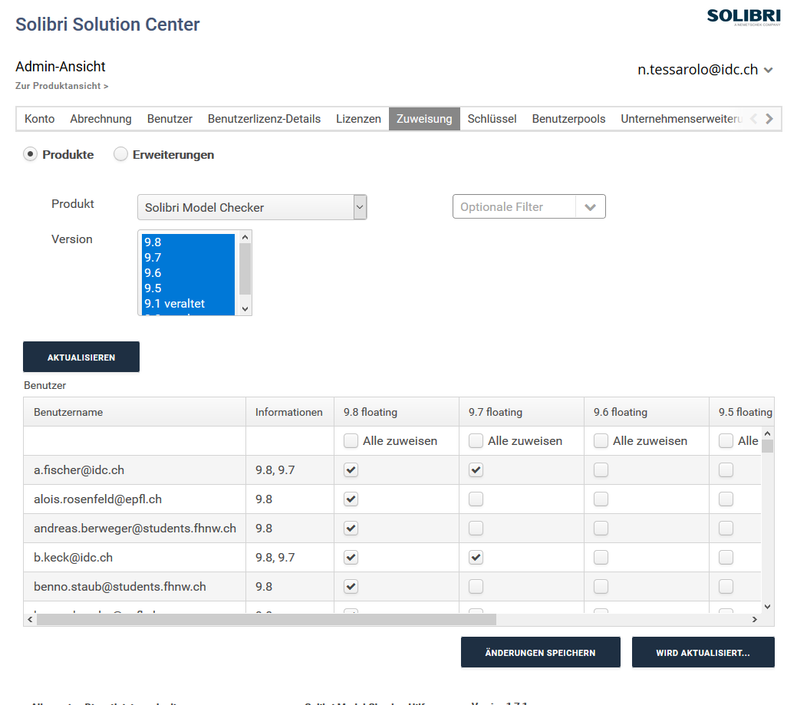797x705 pixels.
Task: Select version 9.5 in list
Action: coord(188,288)
